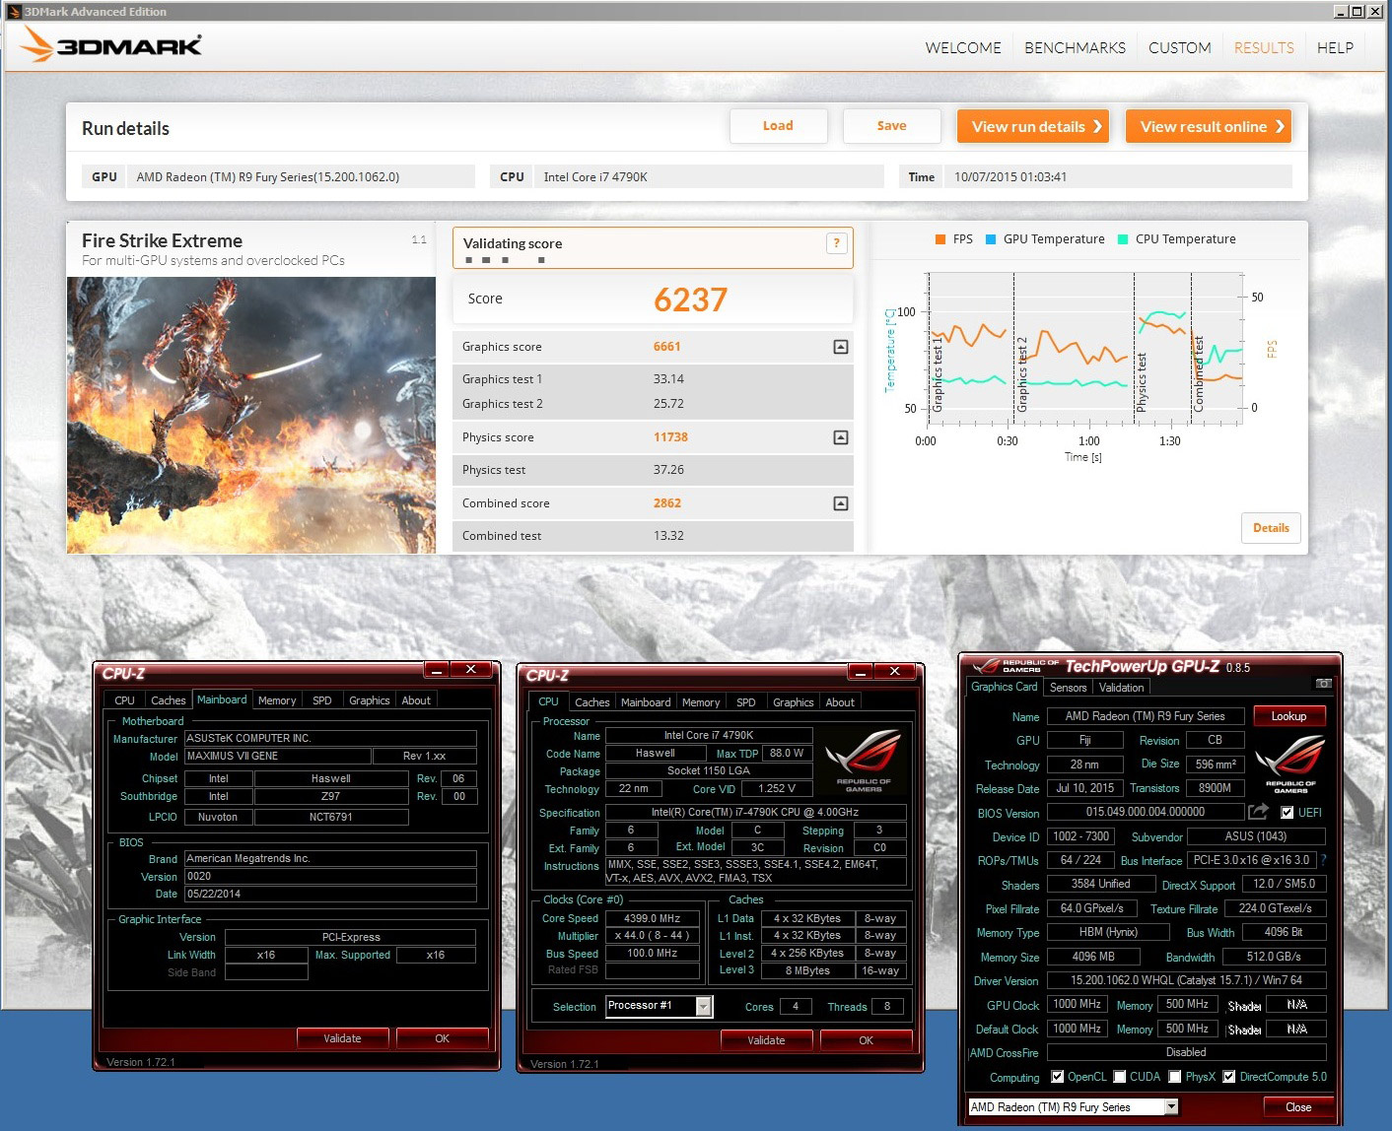Toggle the UEFI checkbox
Screen dimensions: 1392x1131
(1287, 813)
